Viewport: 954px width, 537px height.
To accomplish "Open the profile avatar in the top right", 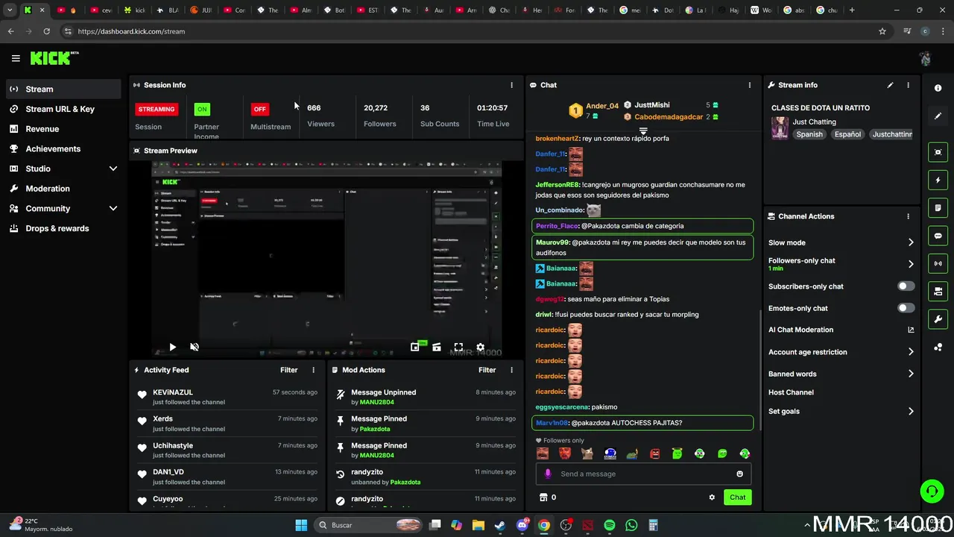I will click(x=925, y=58).
